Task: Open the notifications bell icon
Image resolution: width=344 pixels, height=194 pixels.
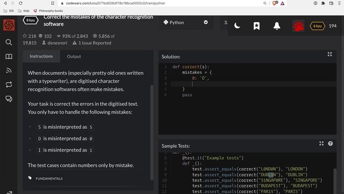Action: click(x=277, y=26)
